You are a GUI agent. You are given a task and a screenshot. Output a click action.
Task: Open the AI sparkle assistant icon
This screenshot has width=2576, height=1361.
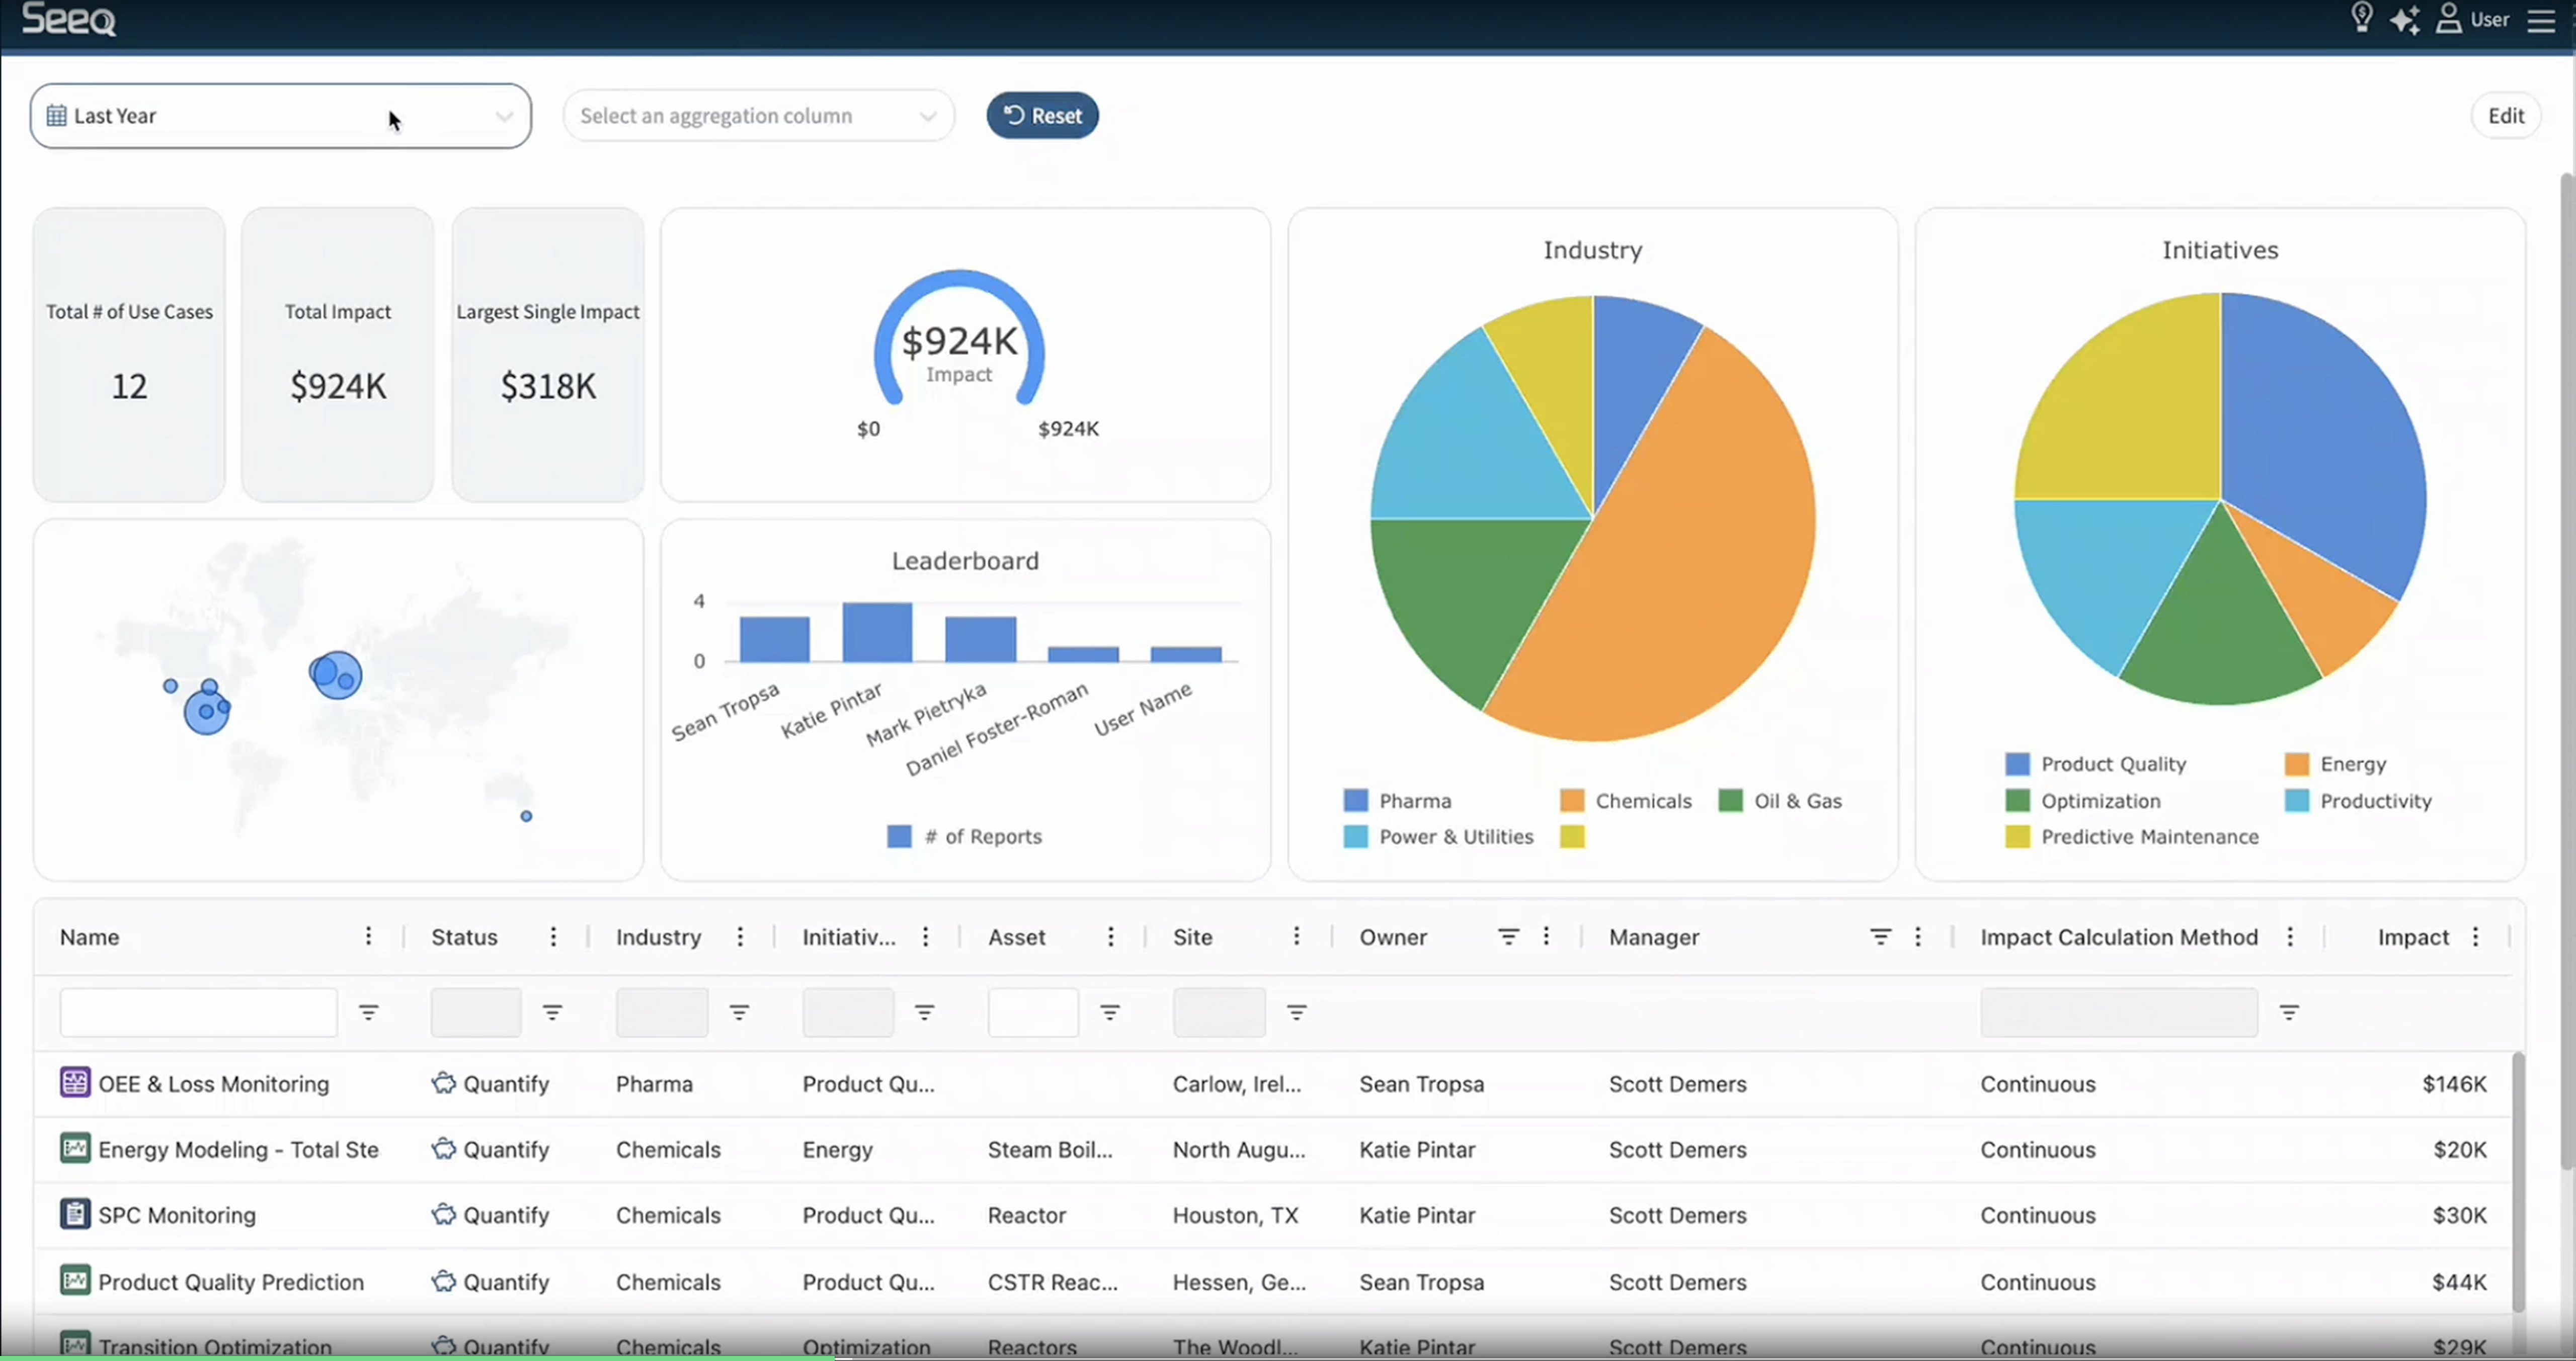pyautogui.click(x=2404, y=19)
